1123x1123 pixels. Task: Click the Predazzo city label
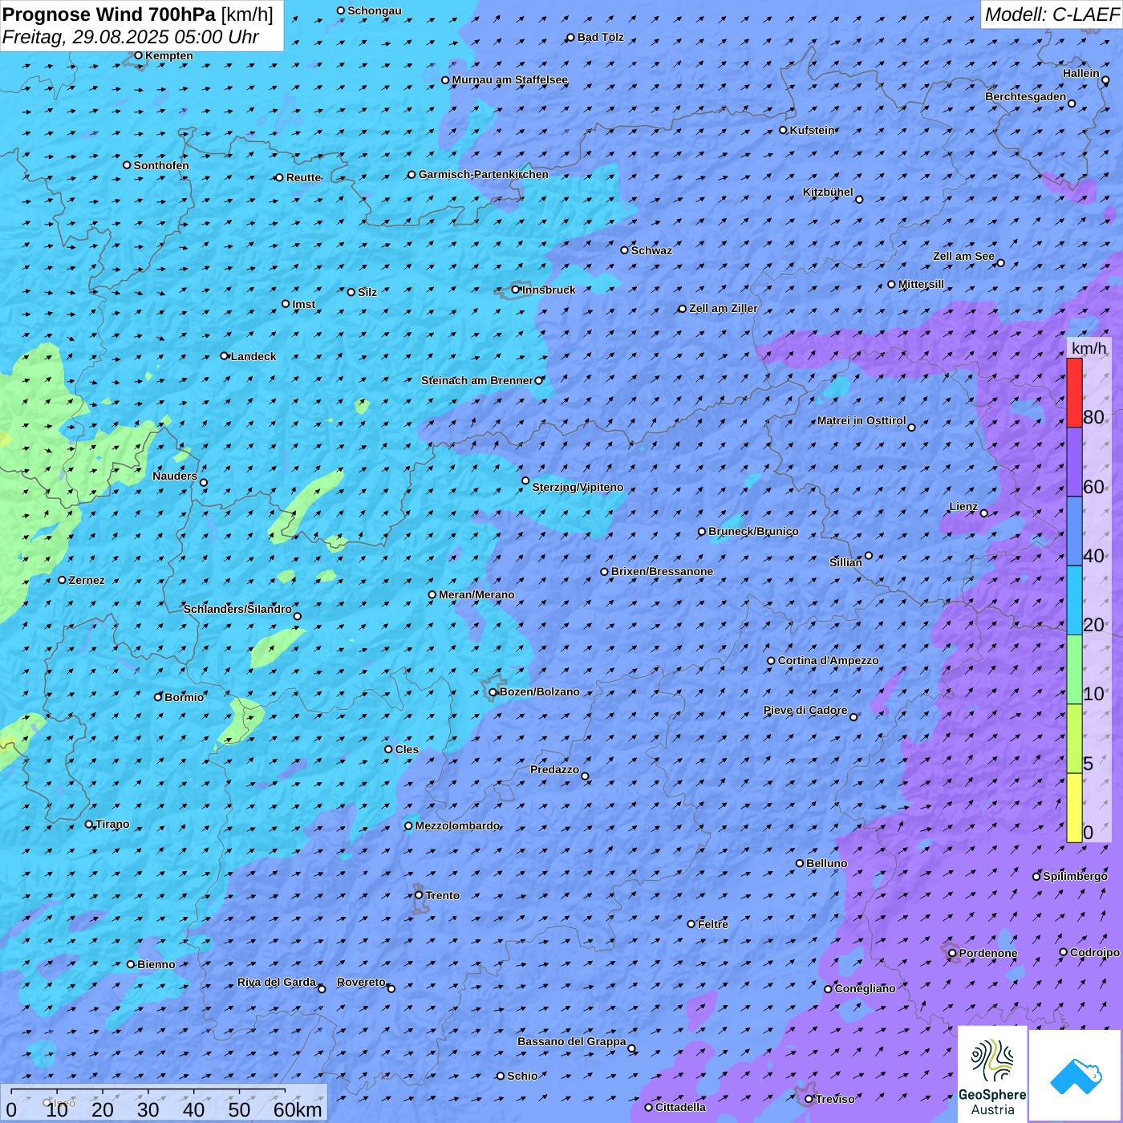(554, 769)
